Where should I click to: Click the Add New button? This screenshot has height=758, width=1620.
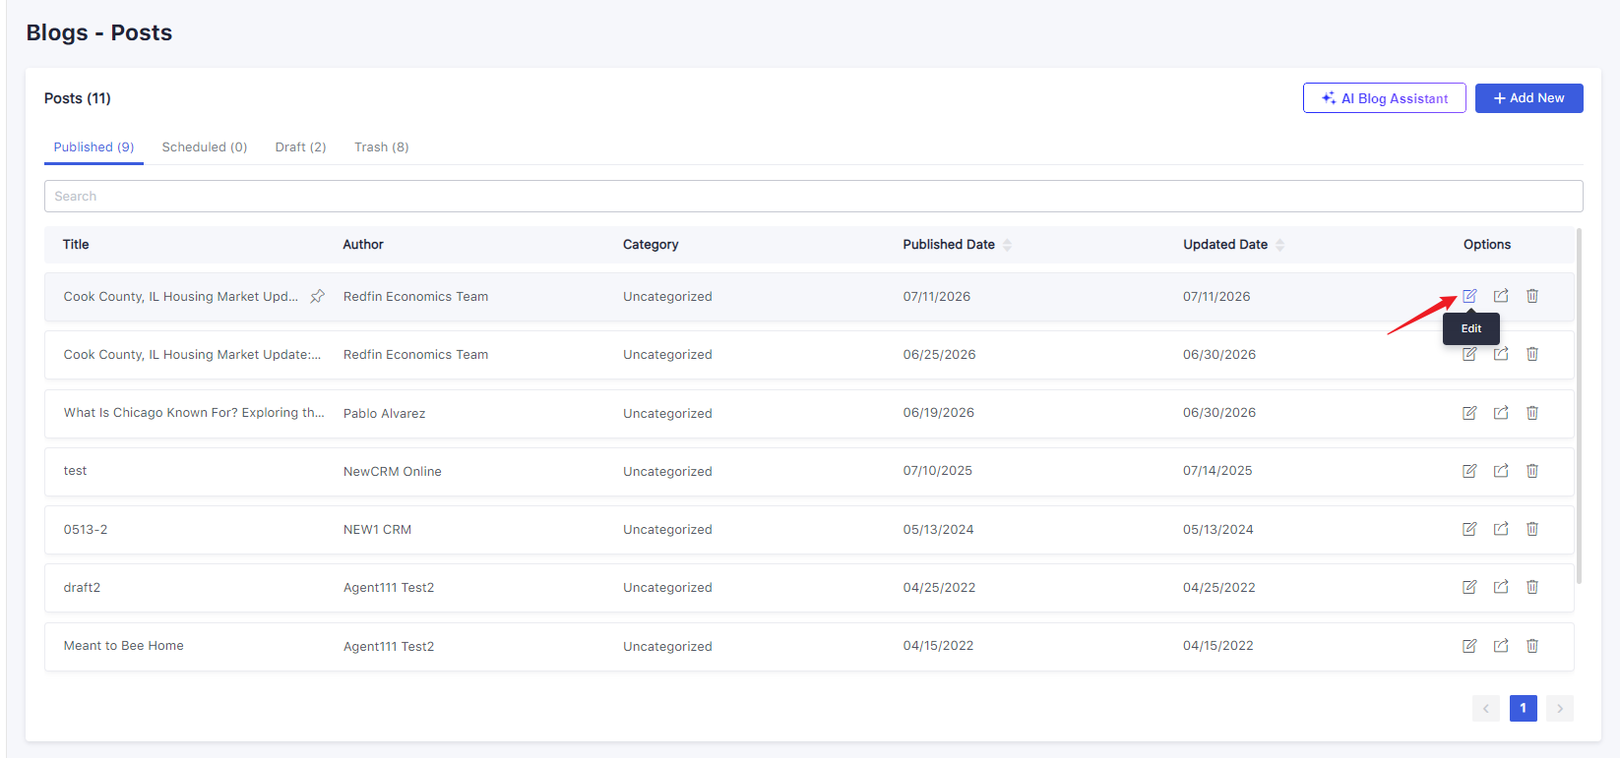[x=1528, y=98]
